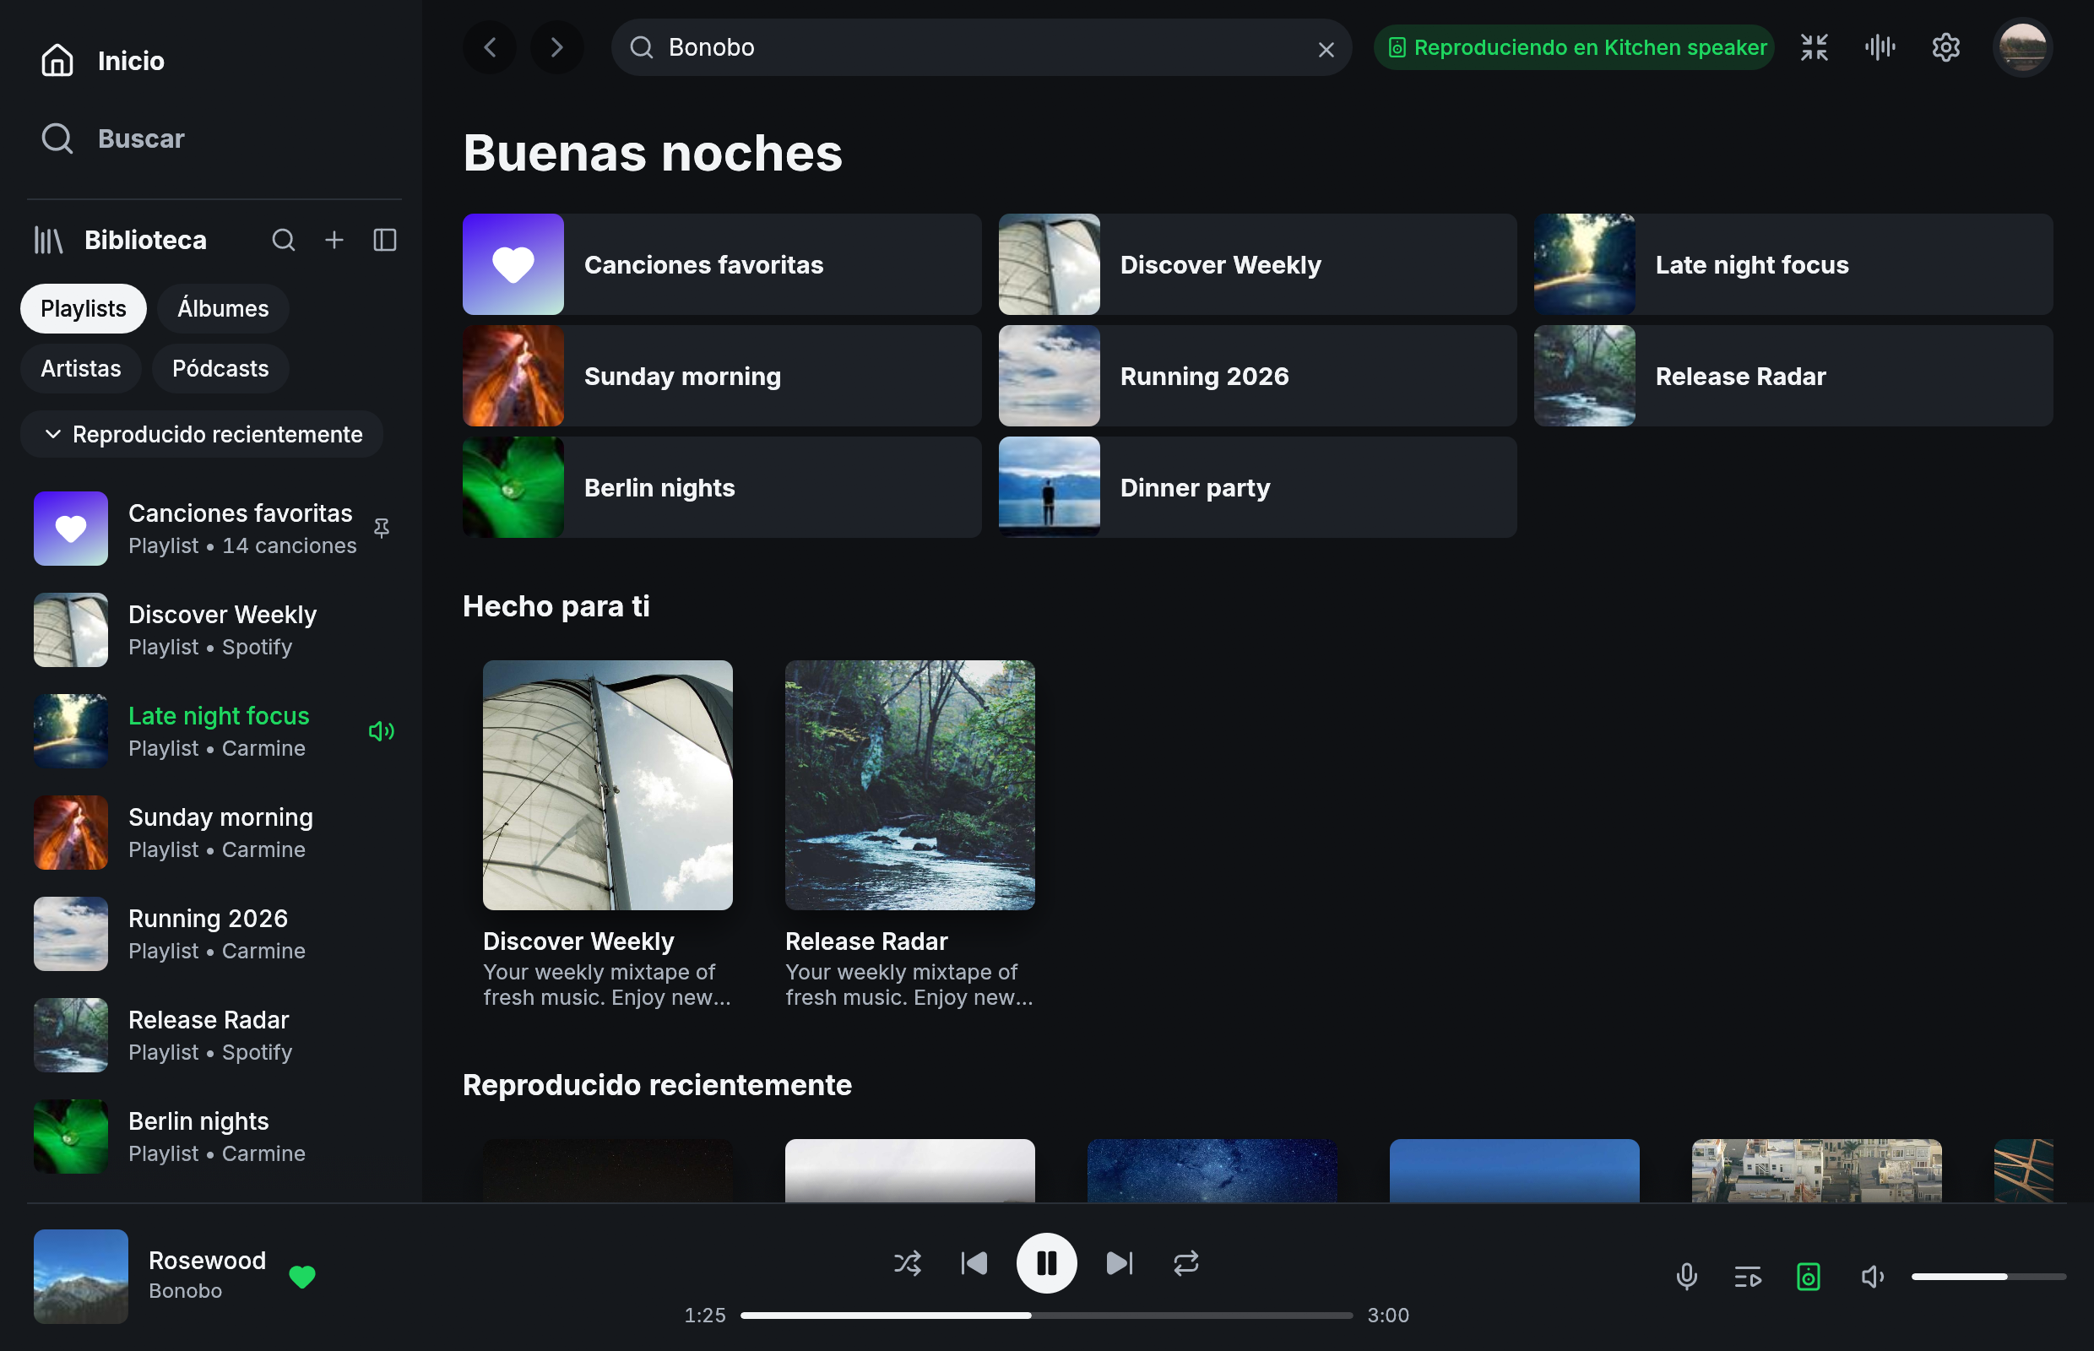The height and width of the screenshot is (1351, 2094).
Task: Open the connect-to-device speaker icon
Action: pyautogui.click(x=1809, y=1277)
